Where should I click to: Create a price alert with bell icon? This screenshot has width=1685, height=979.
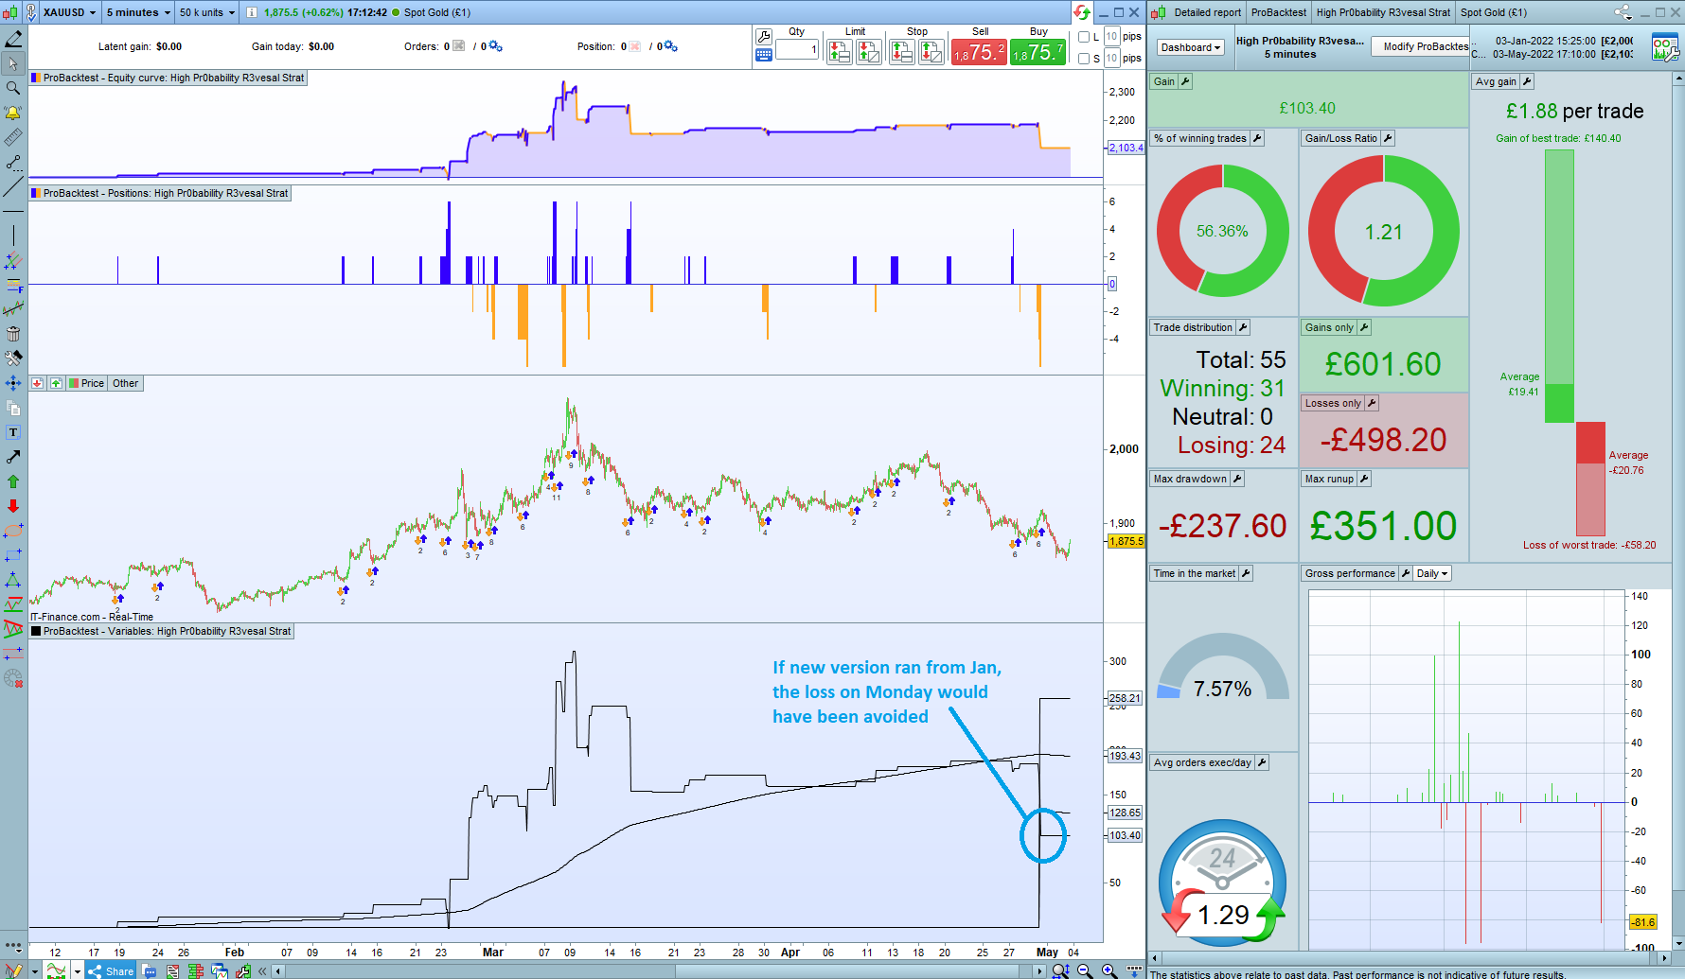[x=13, y=113]
